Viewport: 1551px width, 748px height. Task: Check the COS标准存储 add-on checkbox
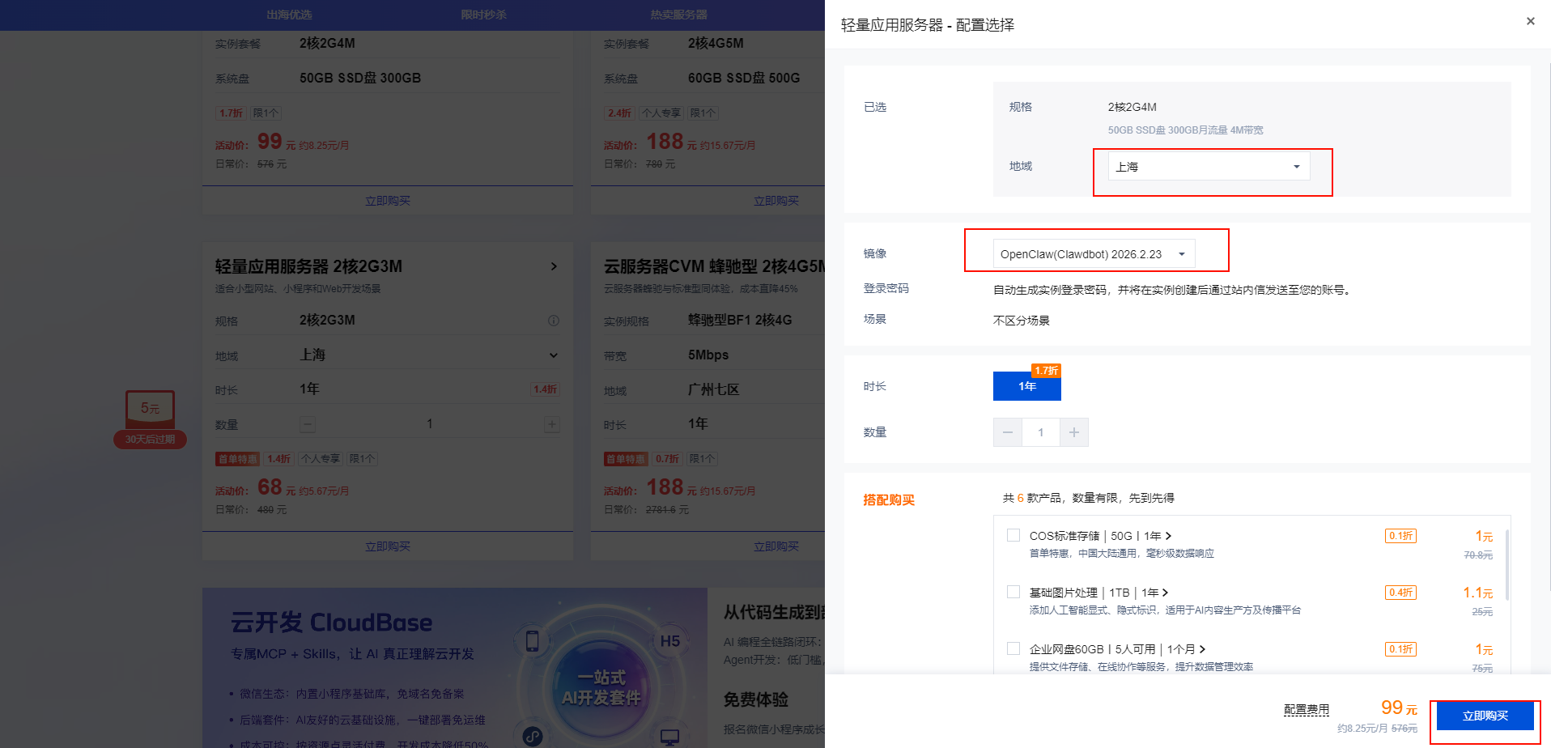tap(1013, 534)
